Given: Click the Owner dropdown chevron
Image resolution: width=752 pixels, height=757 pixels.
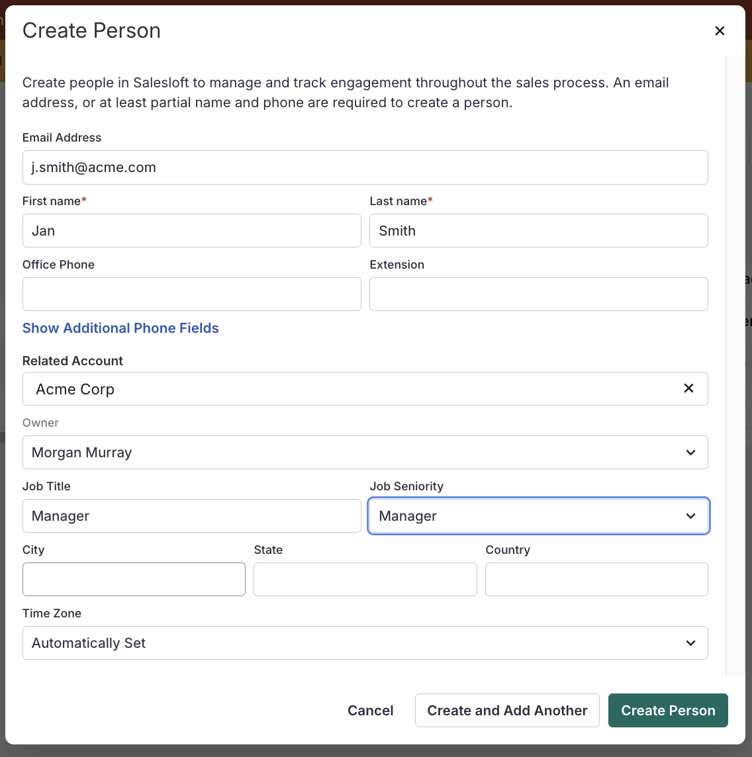Looking at the screenshot, I should [x=690, y=452].
